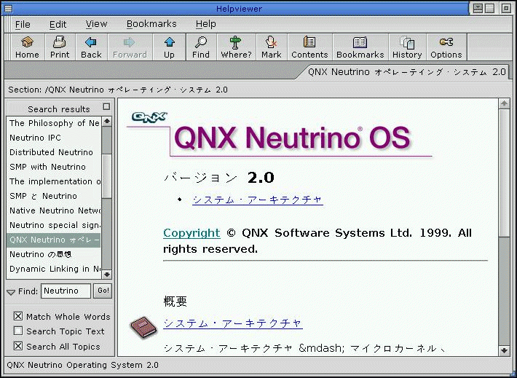Click the Section path label text
This screenshot has height=378, width=517.
(118, 90)
